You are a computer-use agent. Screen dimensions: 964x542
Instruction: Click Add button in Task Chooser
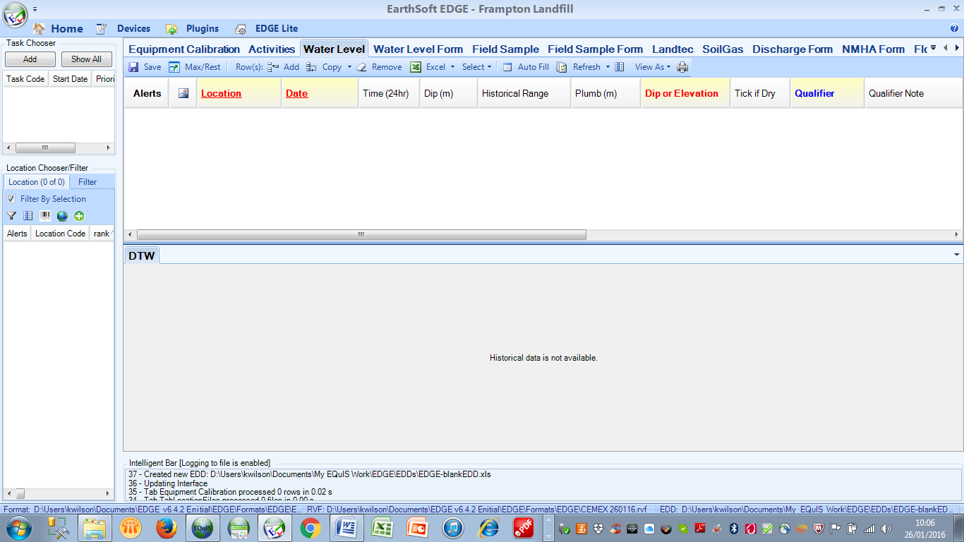[x=30, y=59]
